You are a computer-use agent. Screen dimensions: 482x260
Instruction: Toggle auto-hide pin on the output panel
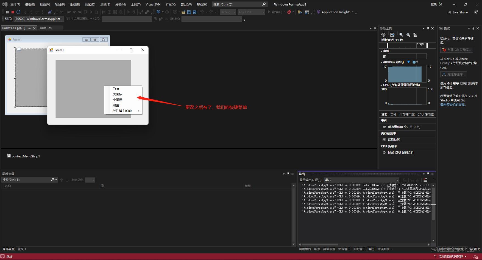(428, 174)
